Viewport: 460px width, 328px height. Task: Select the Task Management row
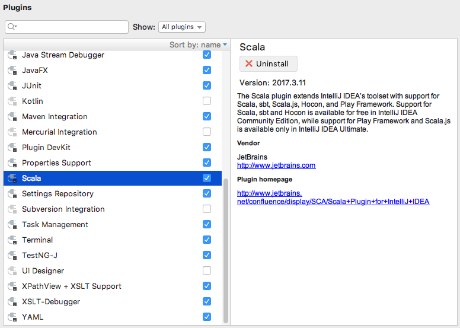(x=113, y=224)
